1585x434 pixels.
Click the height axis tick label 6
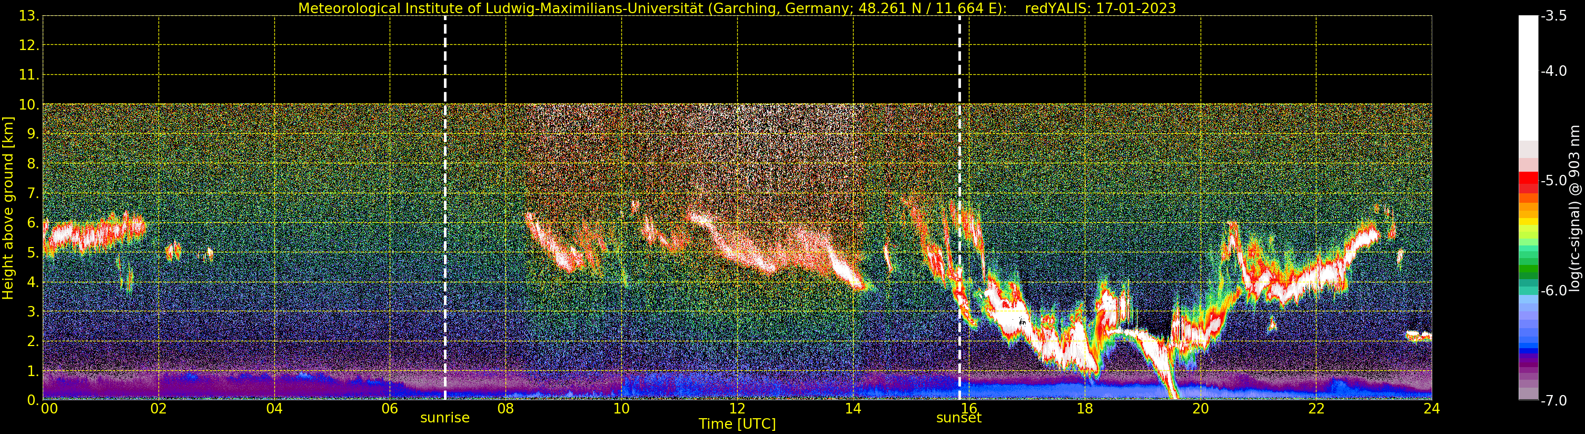coord(33,223)
